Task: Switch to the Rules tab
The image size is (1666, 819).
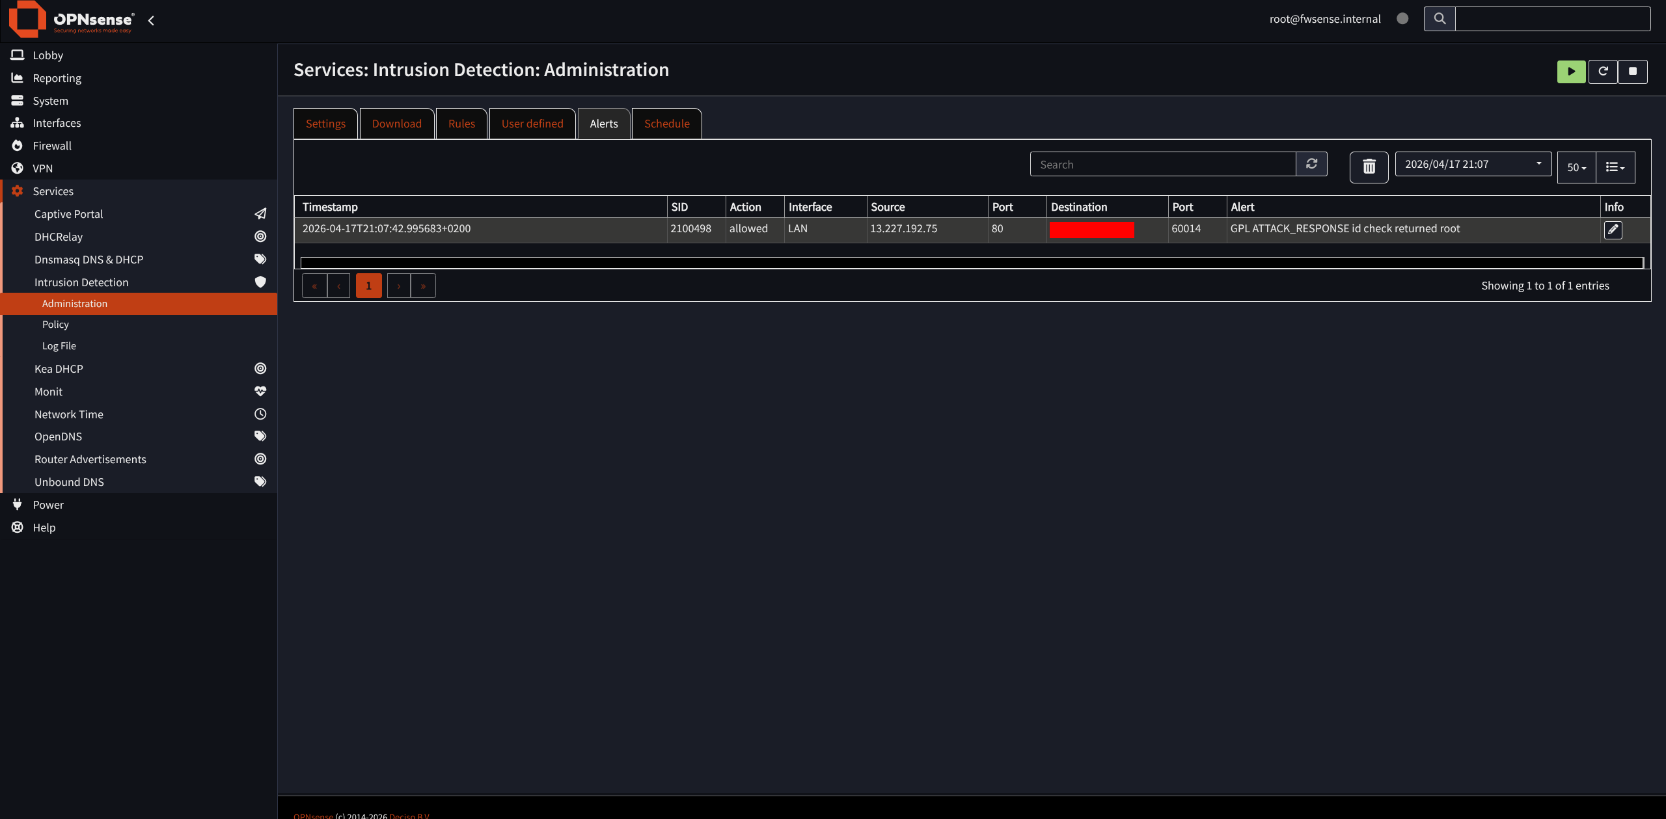Action: (461, 124)
